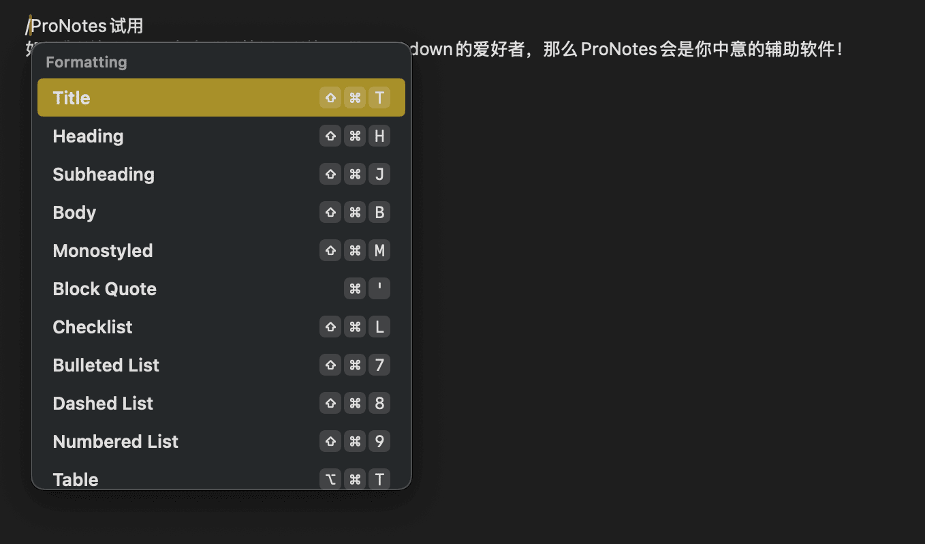Click the Shift key icon beside Title

[330, 97]
